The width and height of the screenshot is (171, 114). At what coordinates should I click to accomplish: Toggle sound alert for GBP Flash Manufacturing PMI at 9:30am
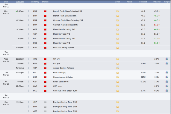click(x=28, y=29)
